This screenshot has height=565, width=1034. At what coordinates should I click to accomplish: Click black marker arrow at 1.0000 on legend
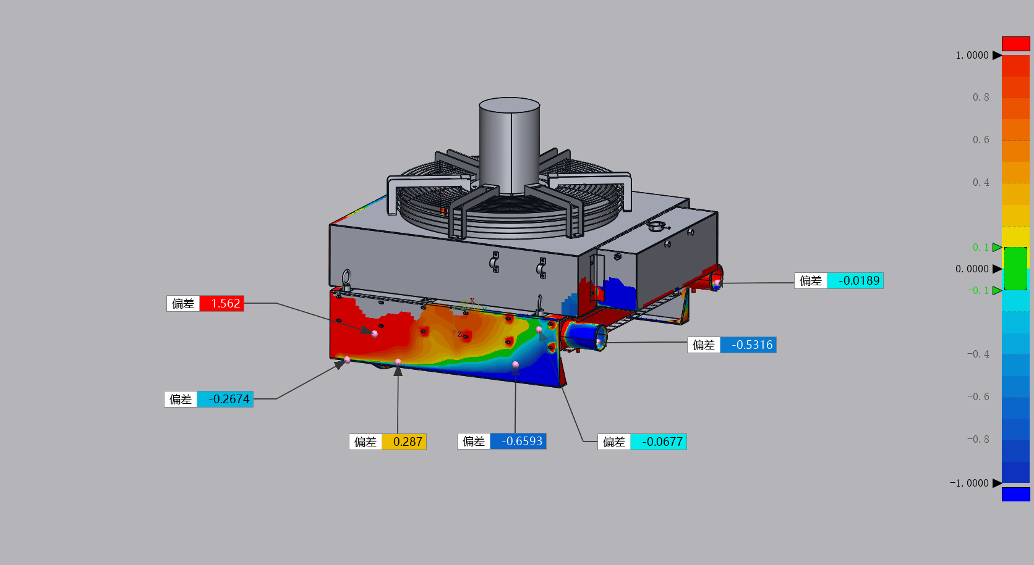[x=996, y=56]
